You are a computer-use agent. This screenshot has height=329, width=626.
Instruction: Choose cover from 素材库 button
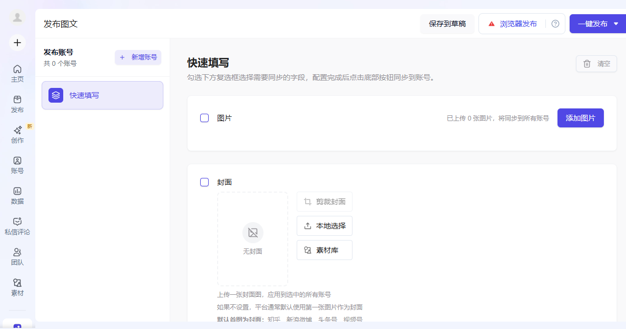click(x=325, y=250)
